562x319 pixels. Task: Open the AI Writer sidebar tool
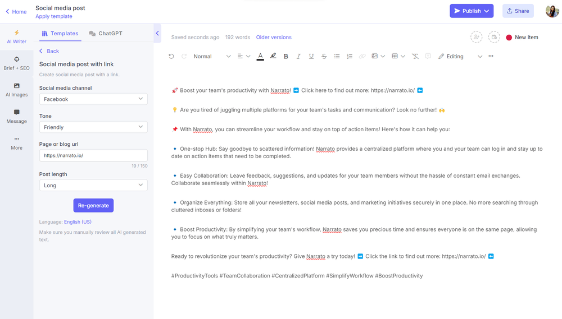coord(16,37)
